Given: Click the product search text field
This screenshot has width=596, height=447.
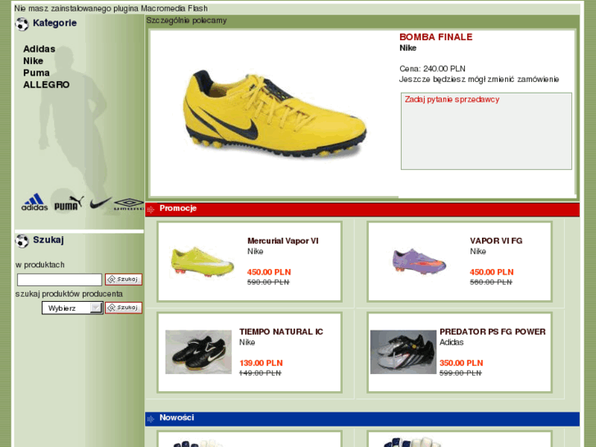Looking at the screenshot, I should (60, 280).
